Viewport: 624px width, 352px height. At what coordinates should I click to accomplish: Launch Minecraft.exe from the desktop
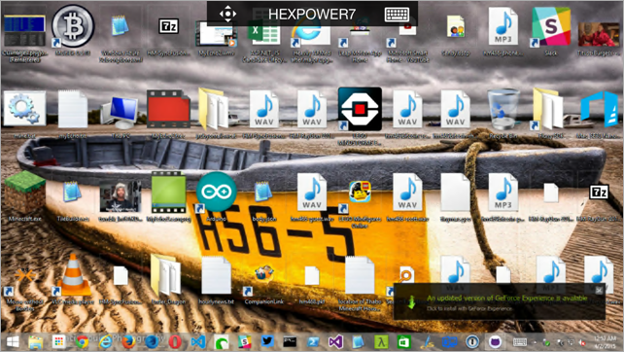click(24, 192)
